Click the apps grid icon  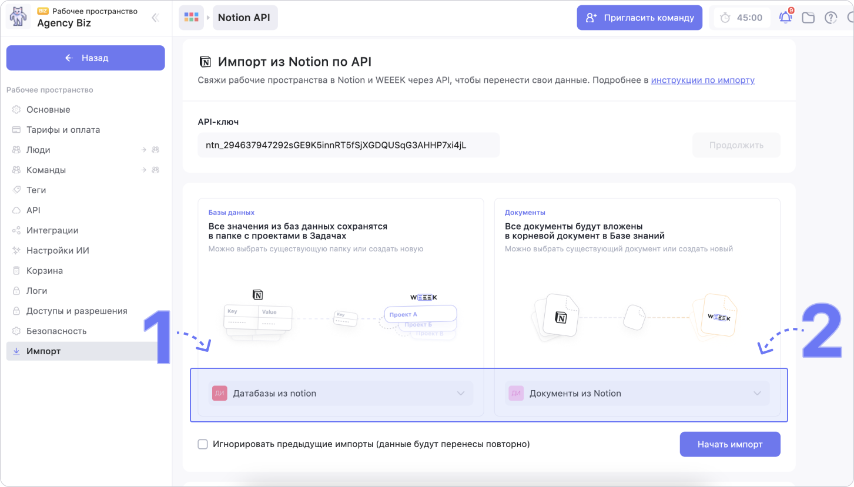point(191,18)
